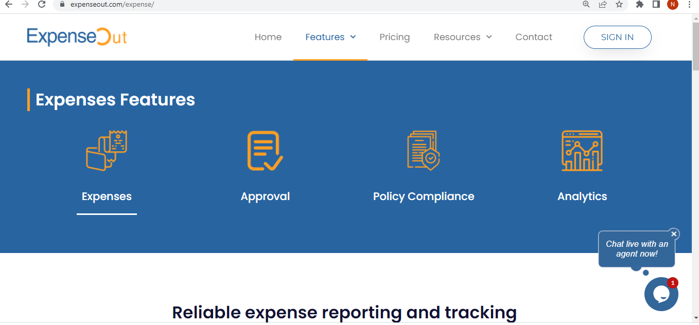699x325 pixels.
Task: Expand the Resources dropdown menu
Action: coord(462,37)
